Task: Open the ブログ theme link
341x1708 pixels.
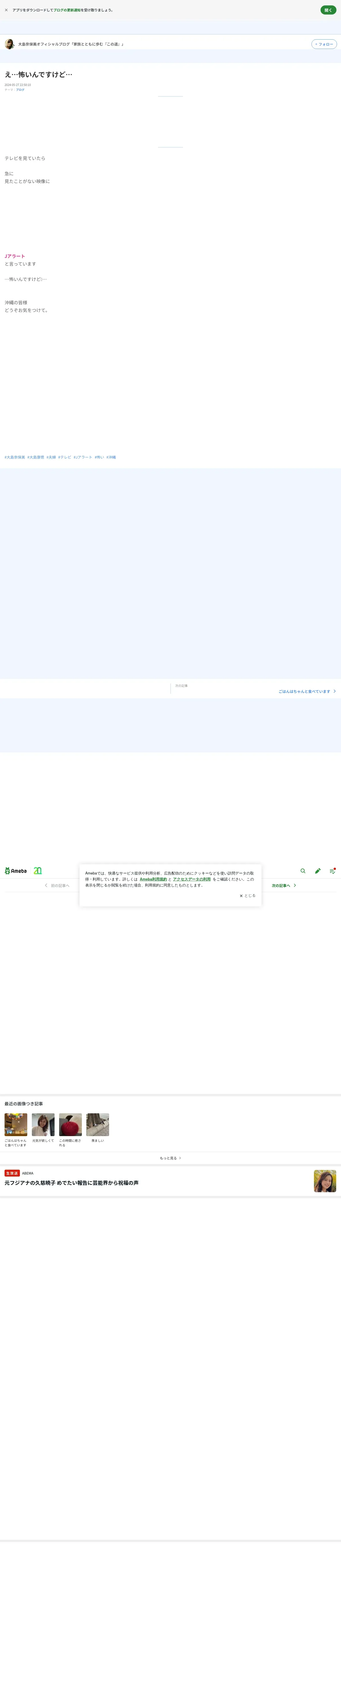Action: click(20, 89)
